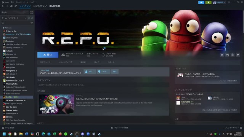Click the thumbs down recommend button
The image size is (244, 137).
pos(103,72)
